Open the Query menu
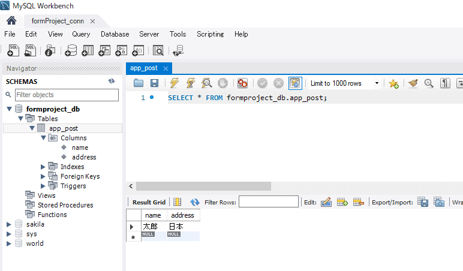Image resolution: width=463 pixels, height=271 pixels. (x=81, y=34)
